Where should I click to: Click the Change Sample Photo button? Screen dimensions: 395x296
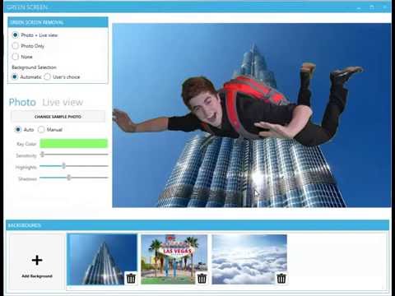point(58,117)
